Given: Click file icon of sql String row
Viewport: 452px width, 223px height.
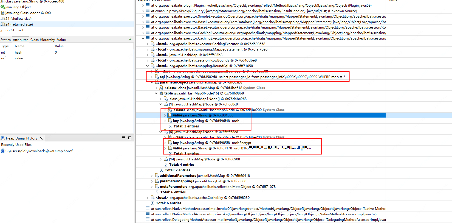Looking at the screenshot, I should (157, 77).
